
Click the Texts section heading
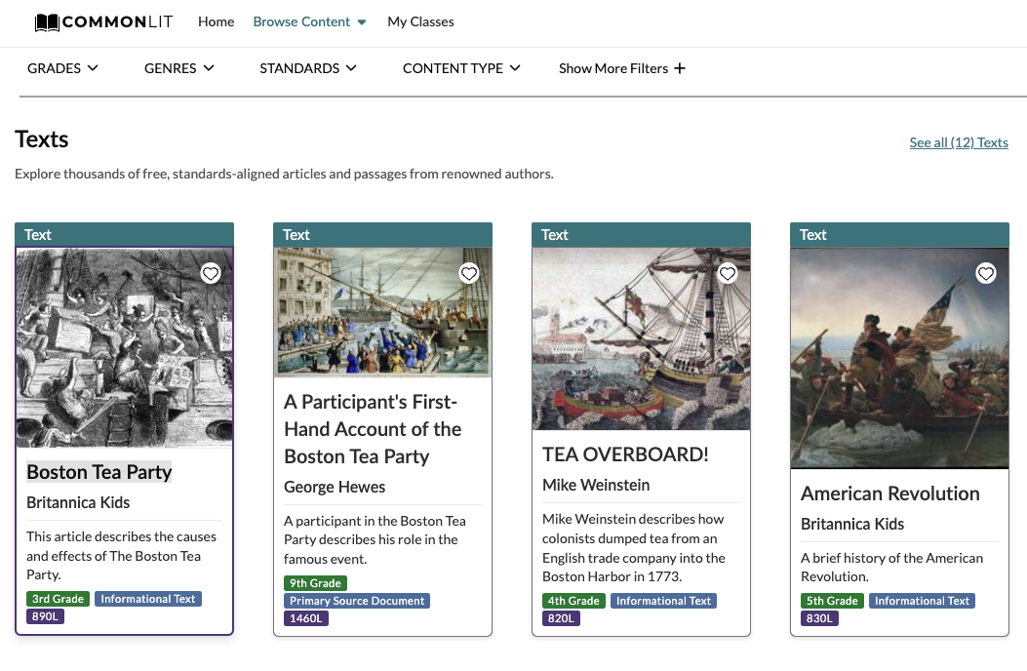(41, 138)
